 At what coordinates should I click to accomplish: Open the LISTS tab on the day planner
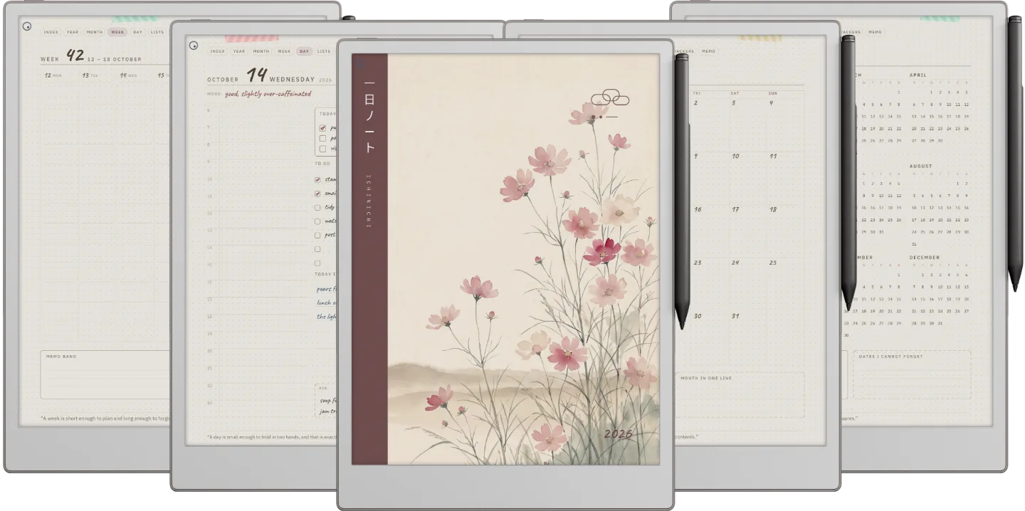pyautogui.click(x=324, y=51)
